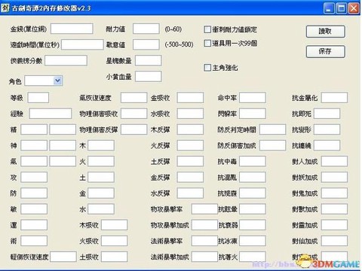Click the 抗眩暈 input field
The height and width of the screenshot is (271, 362).
click(x=253, y=209)
